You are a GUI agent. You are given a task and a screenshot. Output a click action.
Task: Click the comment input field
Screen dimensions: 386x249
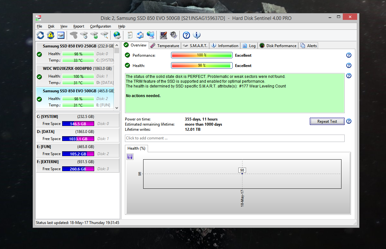point(235,138)
